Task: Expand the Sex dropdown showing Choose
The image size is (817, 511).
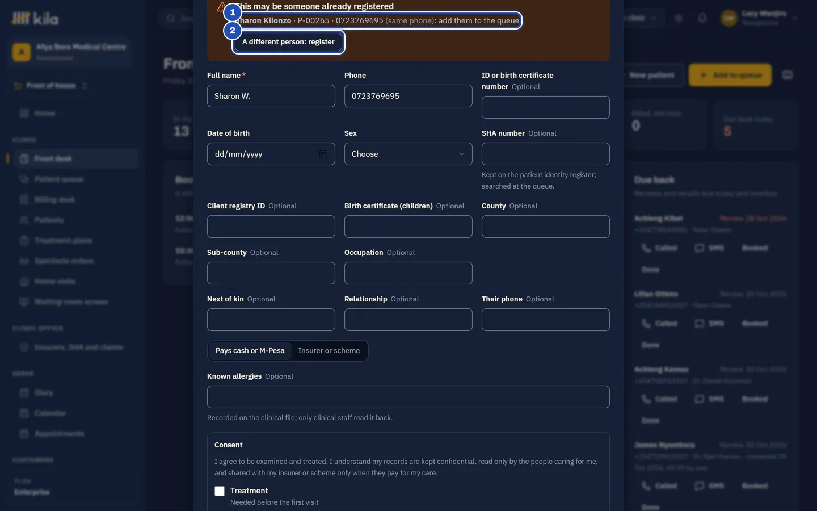Action: point(408,154)
